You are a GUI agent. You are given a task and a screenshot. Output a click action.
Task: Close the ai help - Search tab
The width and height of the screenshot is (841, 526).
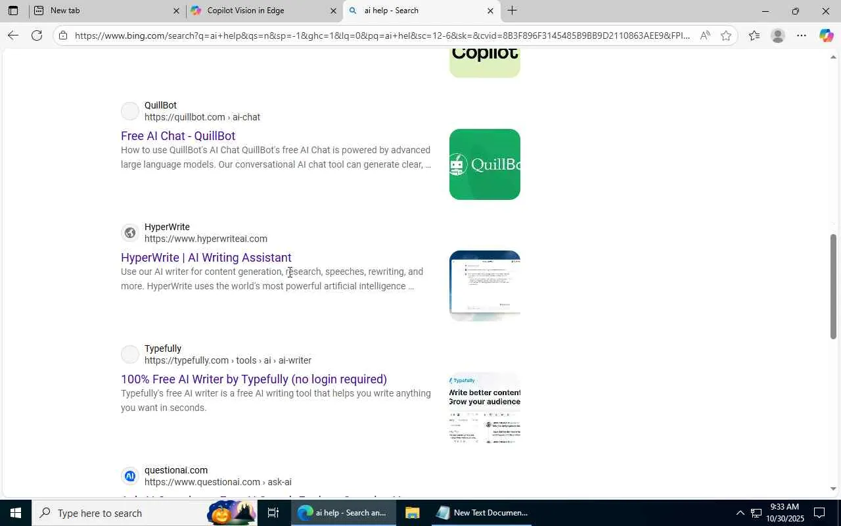(490, 11)
